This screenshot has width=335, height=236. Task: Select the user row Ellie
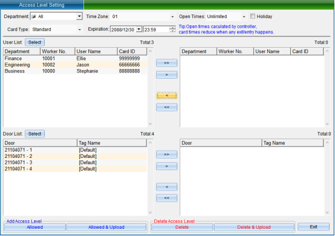click(x=75, y=58)
